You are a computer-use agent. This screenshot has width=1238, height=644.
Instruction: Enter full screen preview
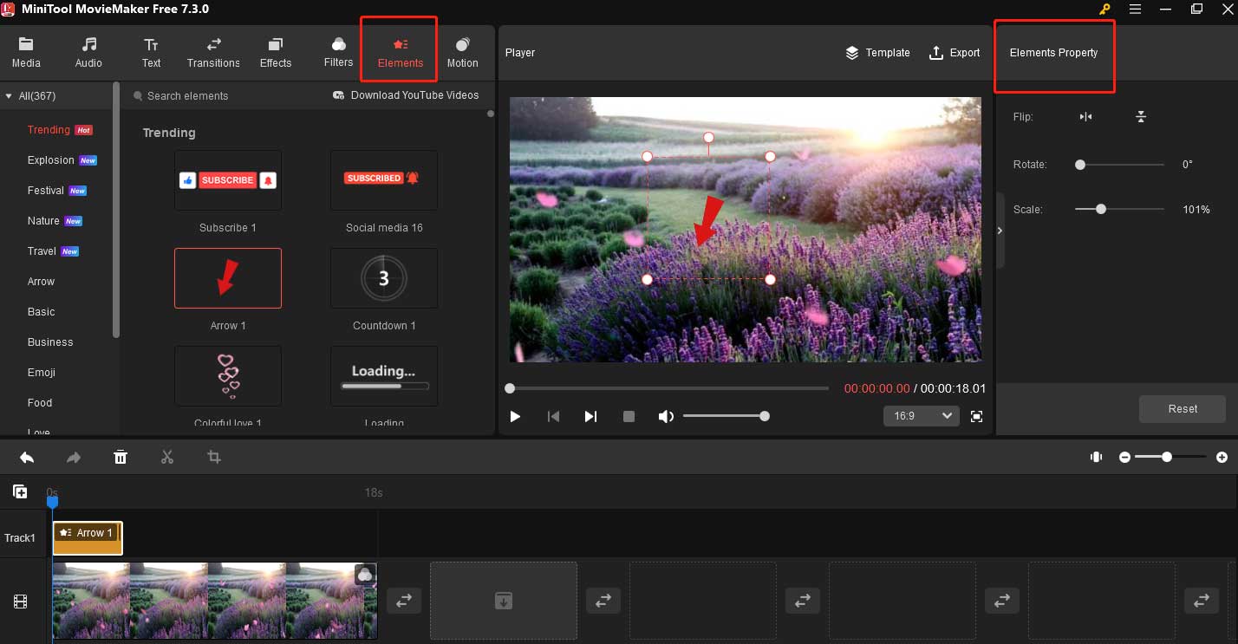tap(977, 417)
